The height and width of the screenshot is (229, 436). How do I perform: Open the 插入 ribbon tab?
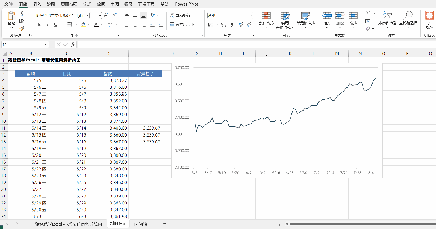tap(37, 4)
